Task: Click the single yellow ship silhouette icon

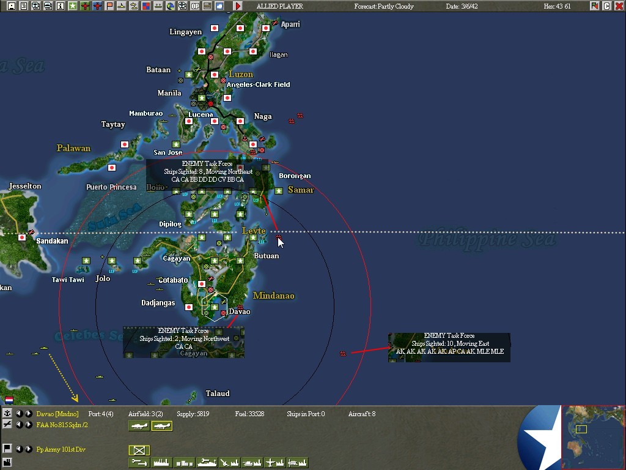Action: point(122,6)
